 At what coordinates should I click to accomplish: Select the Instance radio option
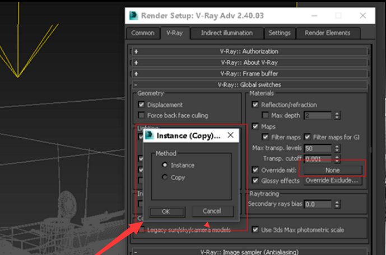coord(164,165)
